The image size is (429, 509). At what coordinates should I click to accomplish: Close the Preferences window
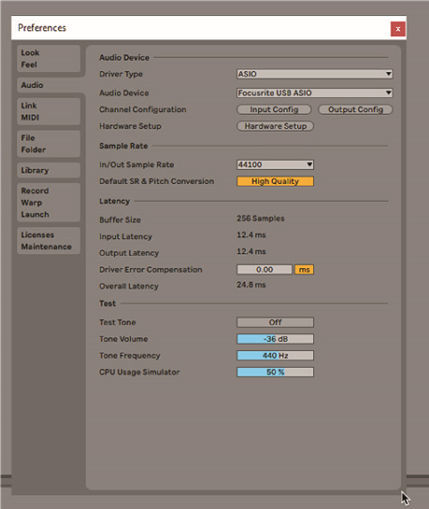pos(398,29)
